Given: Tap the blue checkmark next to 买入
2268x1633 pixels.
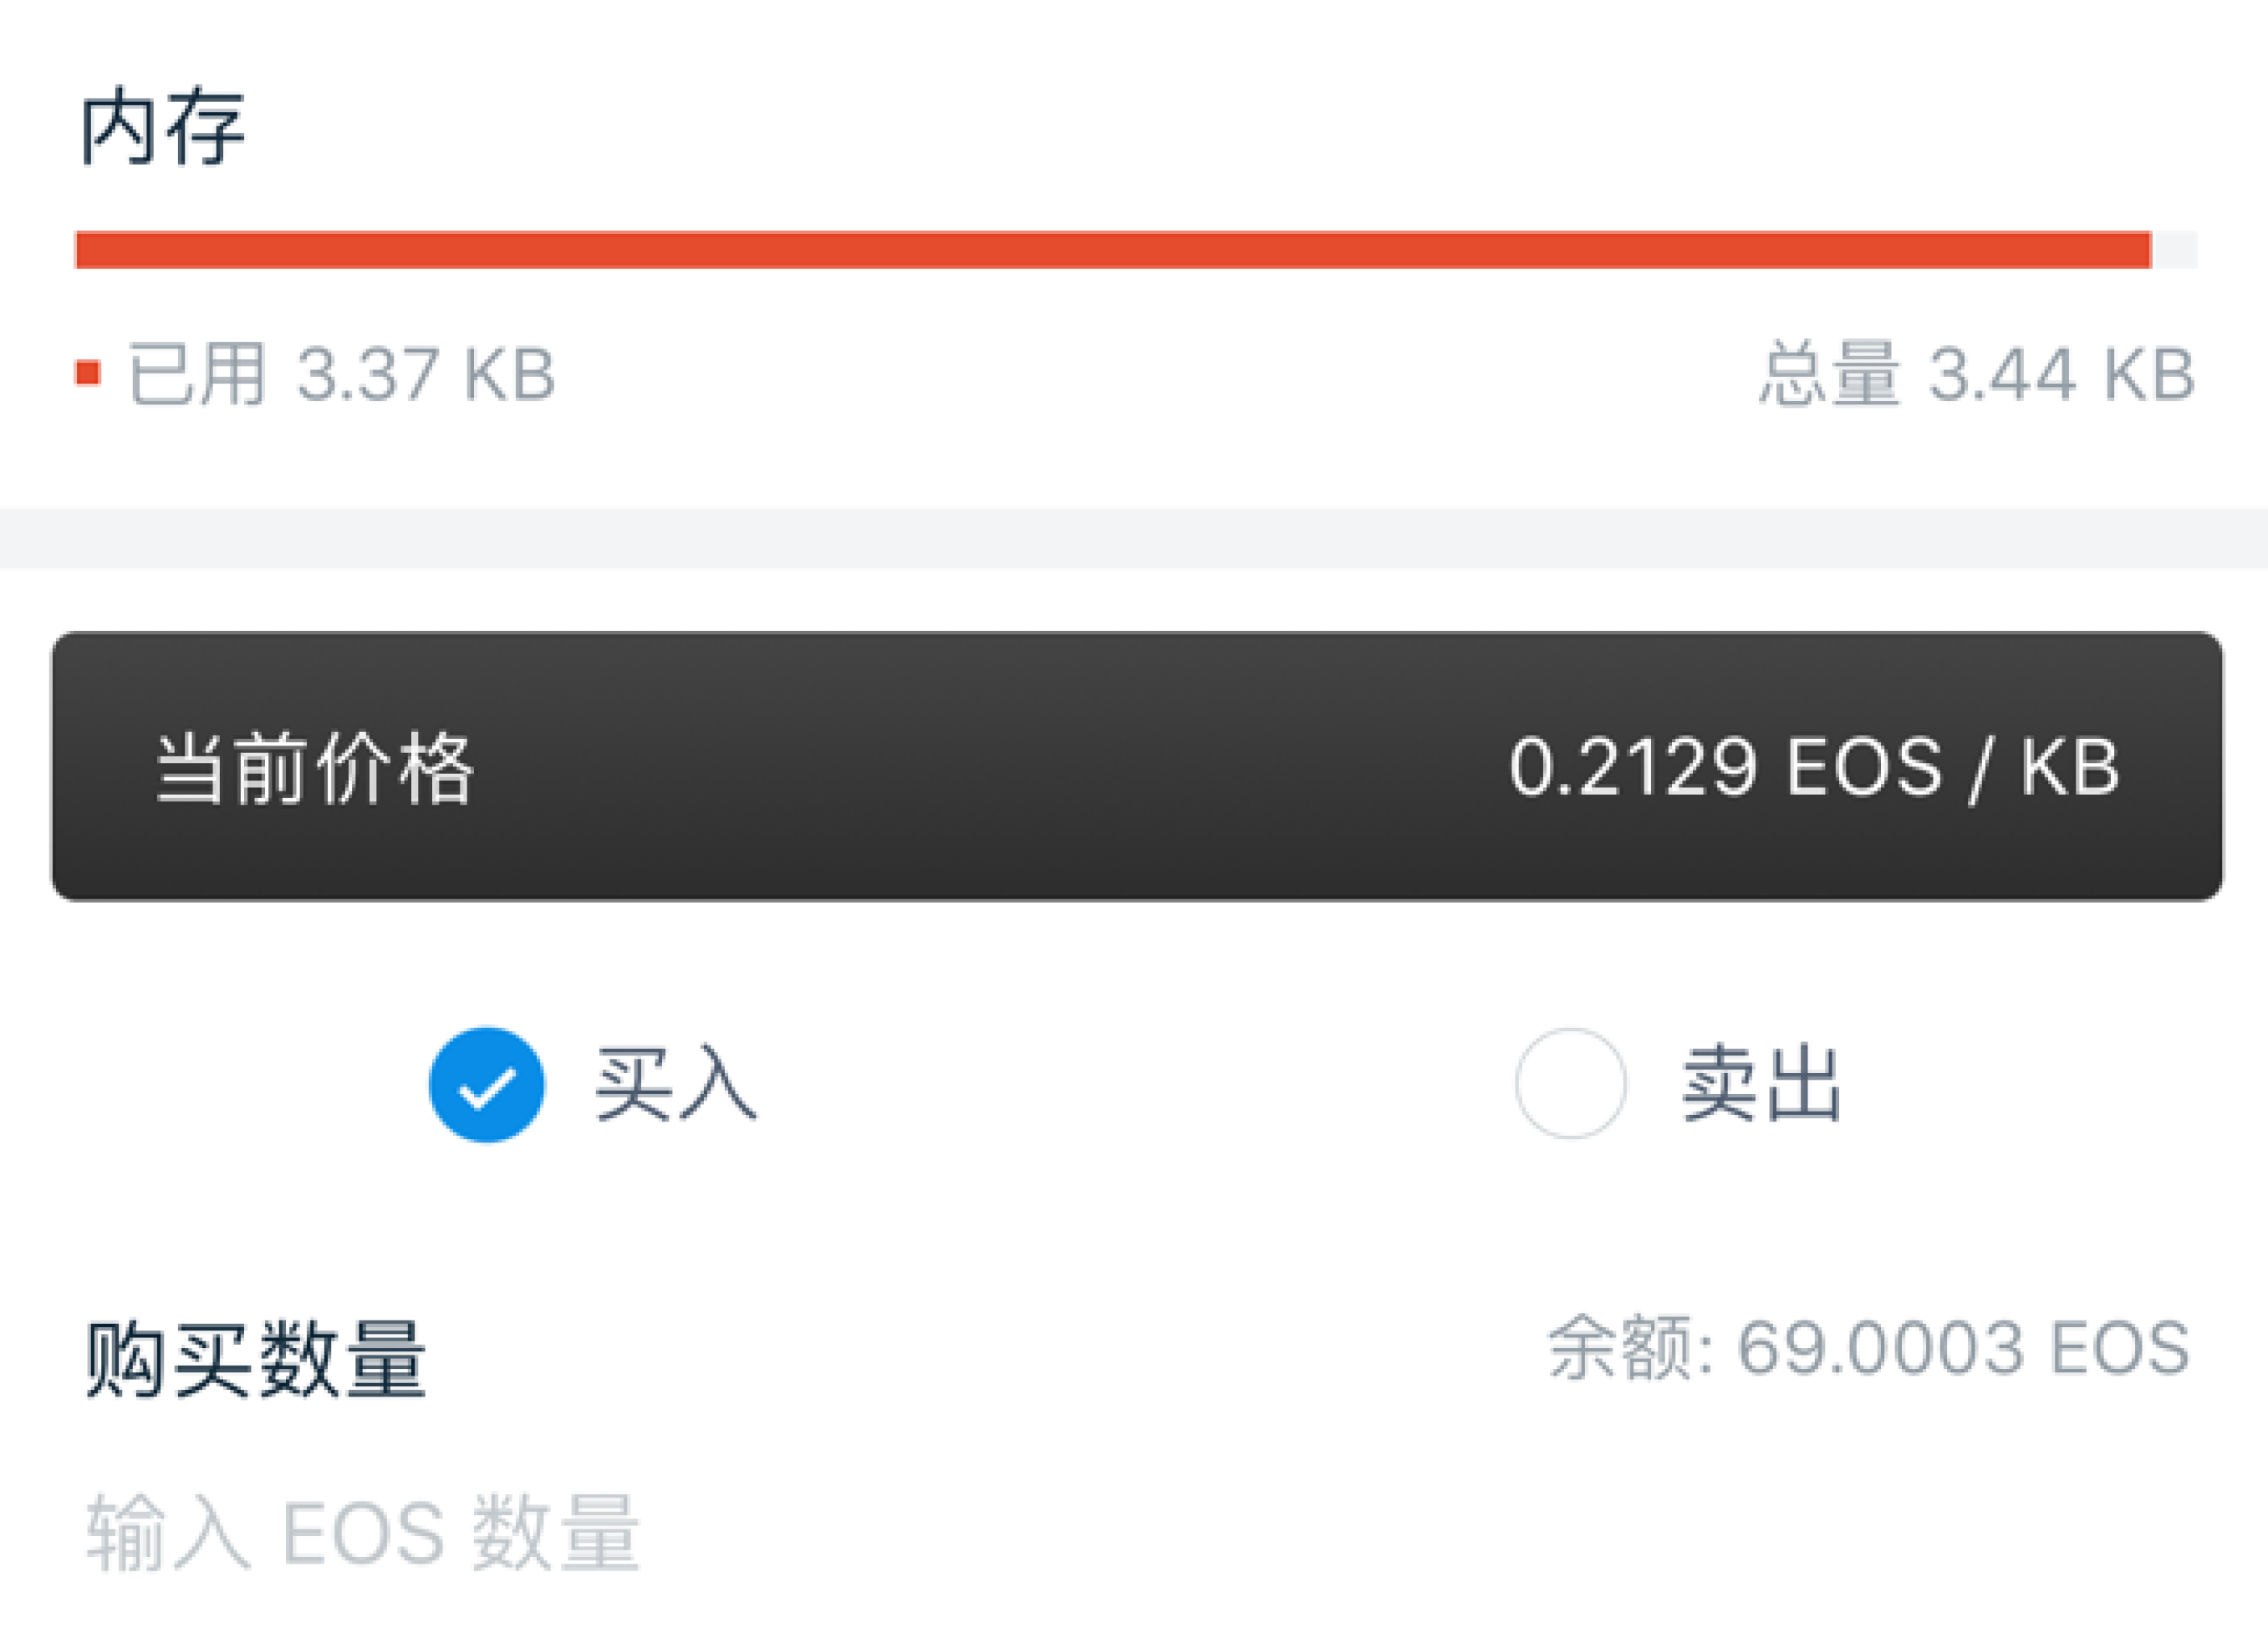Looking at the screenshot, I should click(487, 1083).
